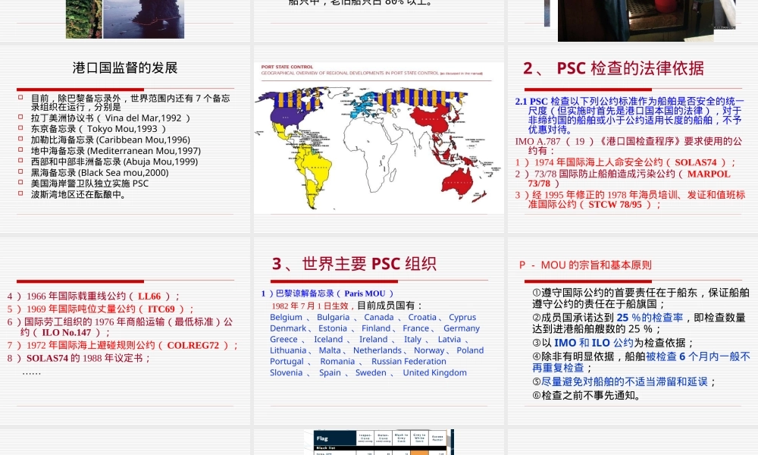This screenshot has width=758, height=455.
Task: Open the slide titled 港口国监督的发展
Action: (125, 140)
